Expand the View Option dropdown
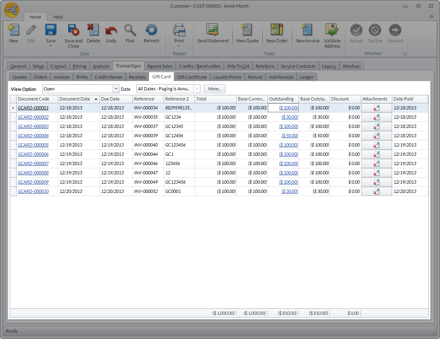440x339 pixels. 116,89
